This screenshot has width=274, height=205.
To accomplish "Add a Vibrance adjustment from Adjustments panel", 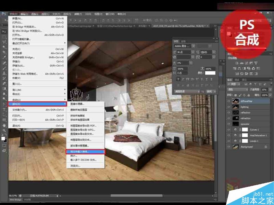I will click(256, 63).
